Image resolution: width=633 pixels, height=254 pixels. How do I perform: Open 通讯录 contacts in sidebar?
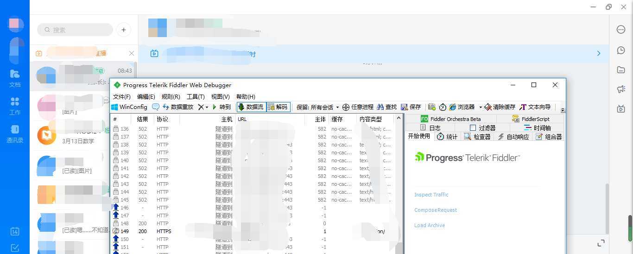[x=15, y=133]
